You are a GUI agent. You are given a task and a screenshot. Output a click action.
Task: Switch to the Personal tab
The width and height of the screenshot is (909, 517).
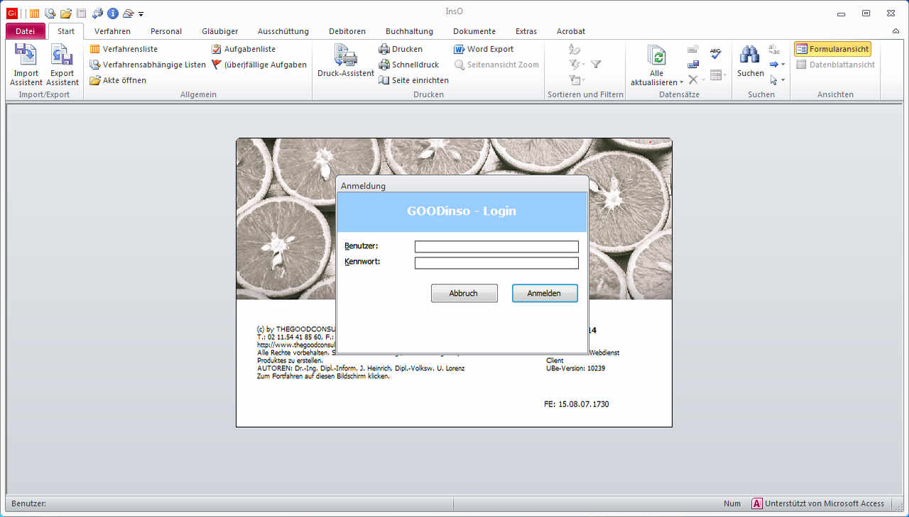click(166, 31)
